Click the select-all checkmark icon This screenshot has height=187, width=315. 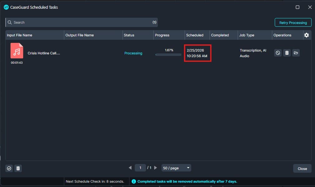tap(9, 168)
